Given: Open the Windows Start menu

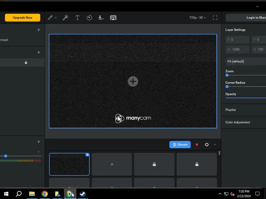Looking at the screenshot, I should [6, 194].
